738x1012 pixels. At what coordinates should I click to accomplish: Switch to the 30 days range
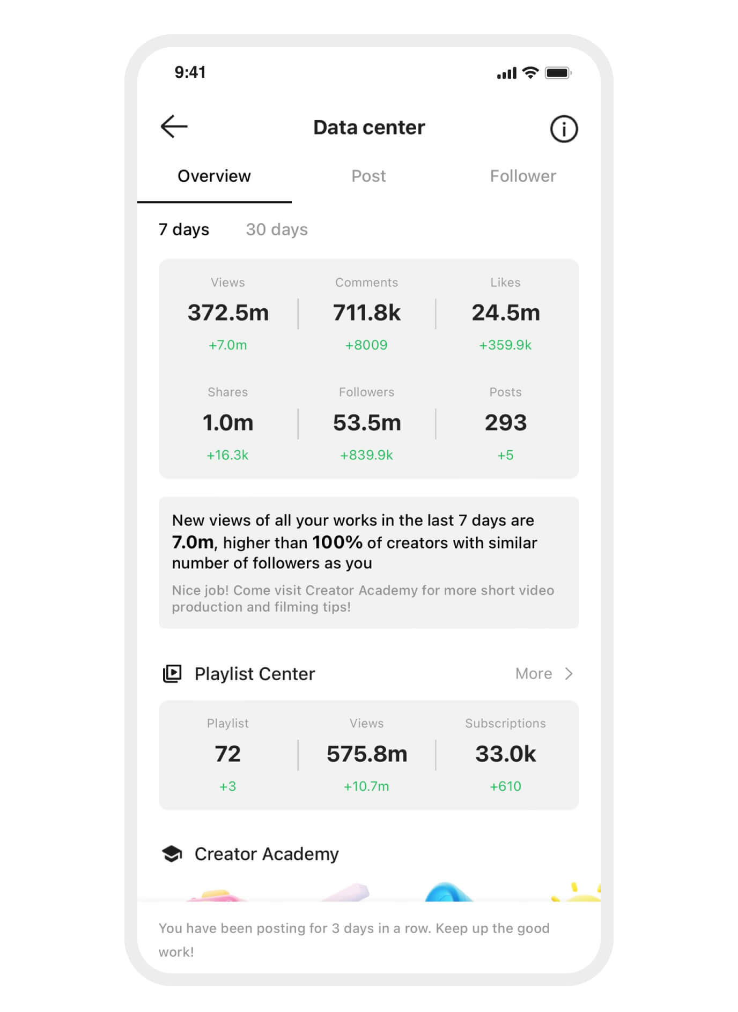[x=277, y=229]
